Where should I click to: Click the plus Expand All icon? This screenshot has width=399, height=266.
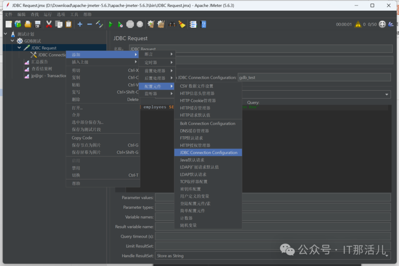pos(80,24)
